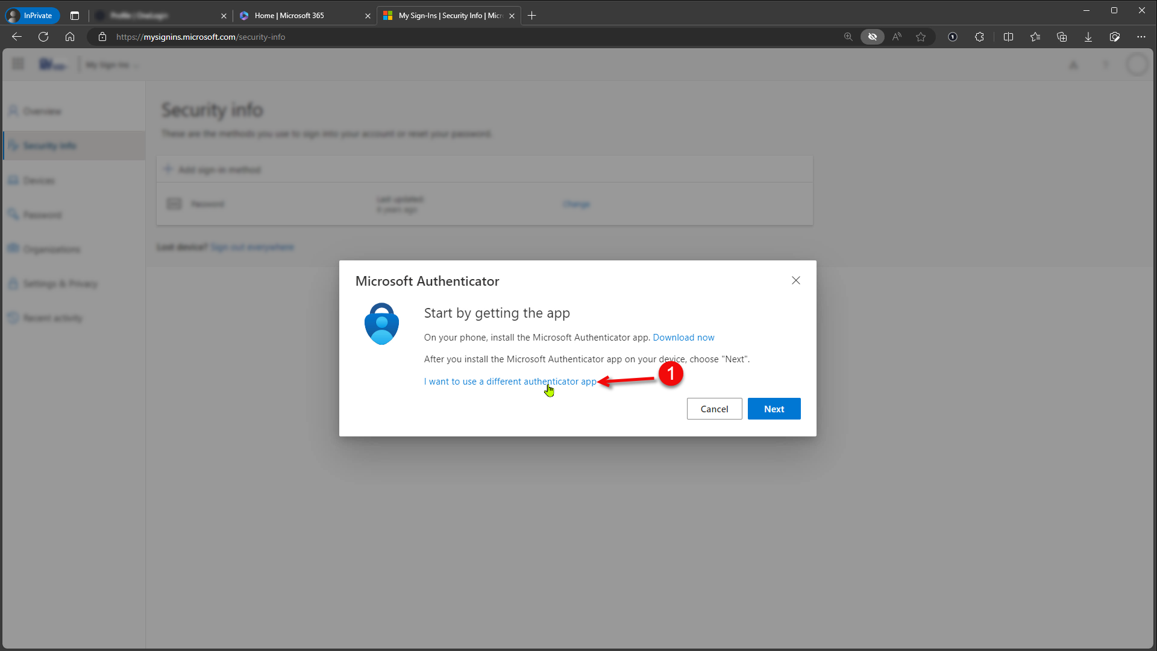Image resolution: width=1157 pixels, height=651 pixels.
Task: Open browser extensions puzzle icon
Action: pyautogui.click(x=979, y=37)
